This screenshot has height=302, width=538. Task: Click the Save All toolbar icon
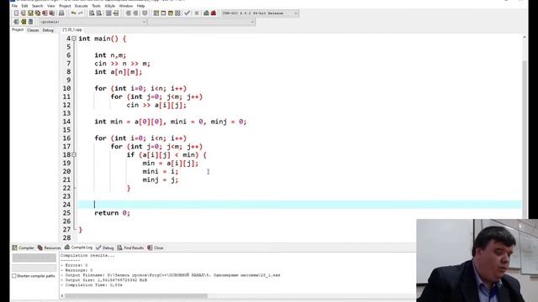38,13
